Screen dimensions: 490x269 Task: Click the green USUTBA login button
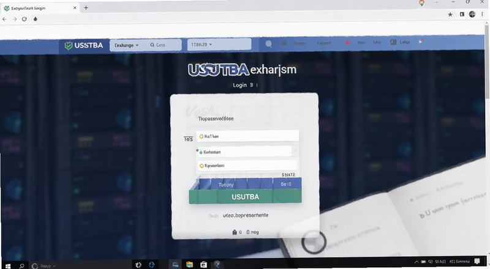[x=246, y=197]
